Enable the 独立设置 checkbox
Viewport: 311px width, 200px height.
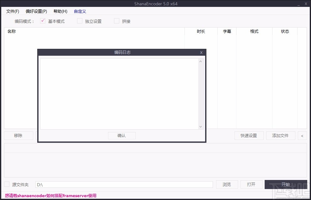[x=80, y=21]
